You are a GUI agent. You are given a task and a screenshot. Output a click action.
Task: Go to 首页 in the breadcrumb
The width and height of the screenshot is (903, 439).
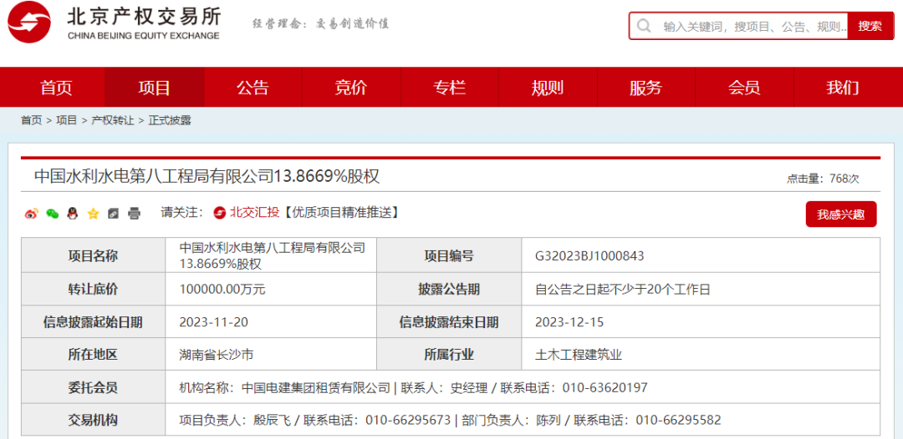32,120
